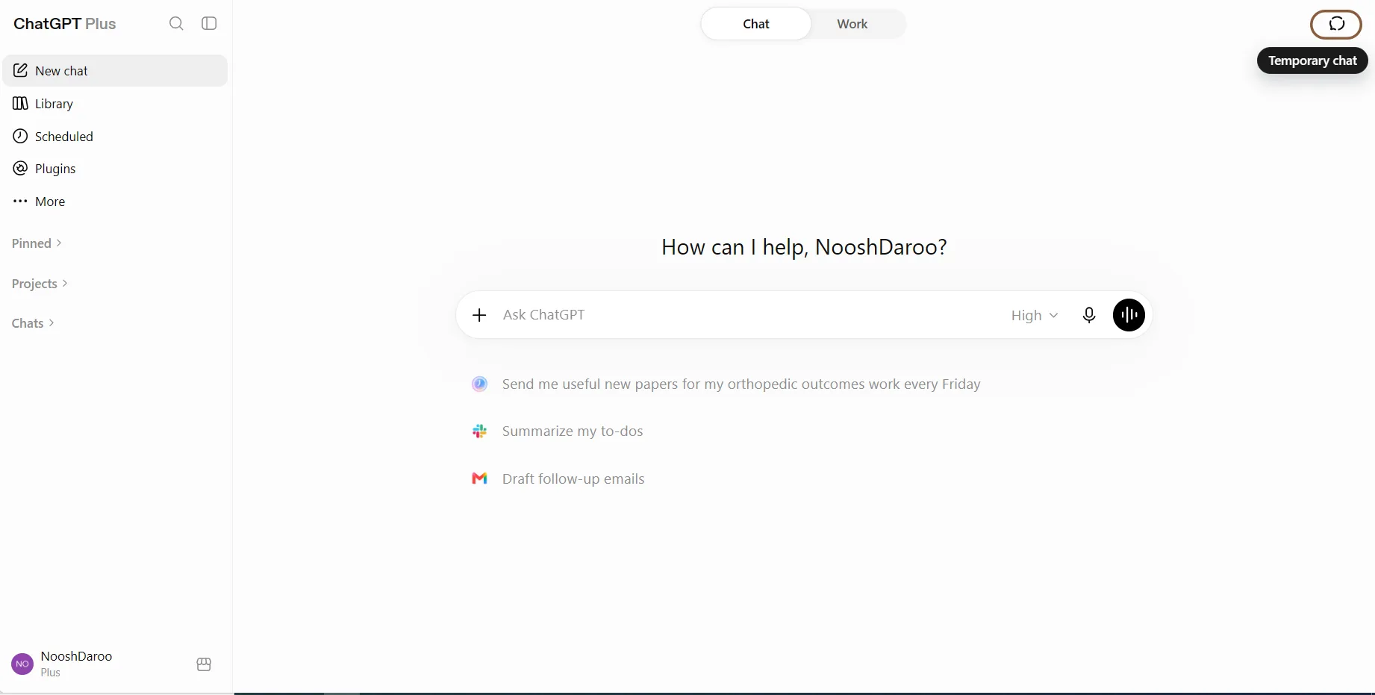Expand the Projects section
This screenshot has width=1375, height=695.
pos(40,284)
